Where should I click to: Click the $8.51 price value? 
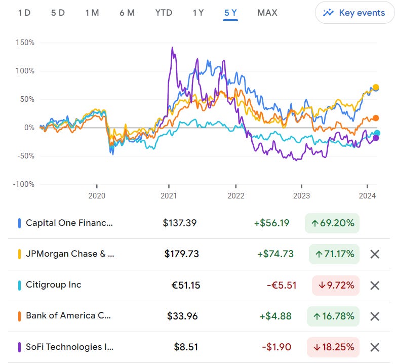click(186, 347)
